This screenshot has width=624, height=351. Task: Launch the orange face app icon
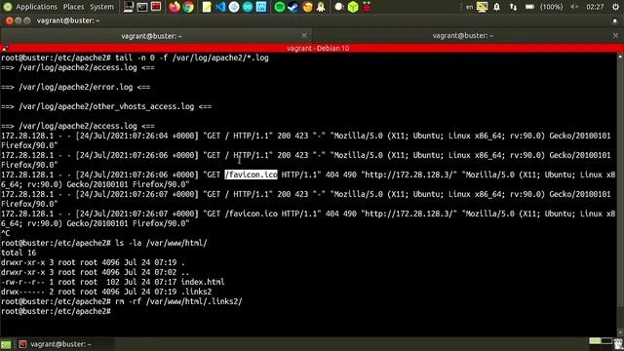coord(307,7)
